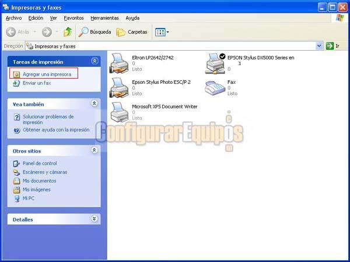Viewport: 350px width, 262px height.
Task: Minimize the Impresoras y faxes window
Action: (323, 8)
